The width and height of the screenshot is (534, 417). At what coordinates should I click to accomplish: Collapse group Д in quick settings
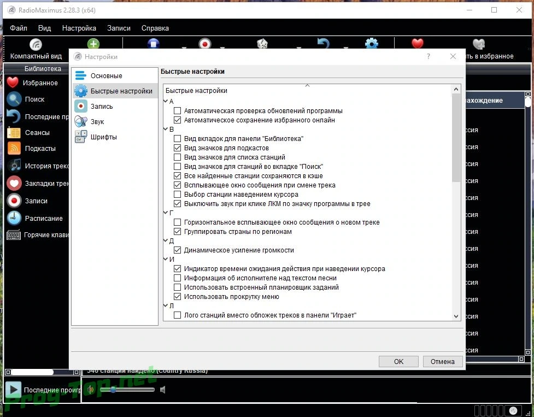[x=166, y=240]
